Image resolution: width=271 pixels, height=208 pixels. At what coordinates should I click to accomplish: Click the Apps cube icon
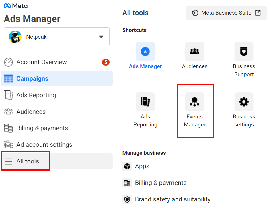(127, 166)
